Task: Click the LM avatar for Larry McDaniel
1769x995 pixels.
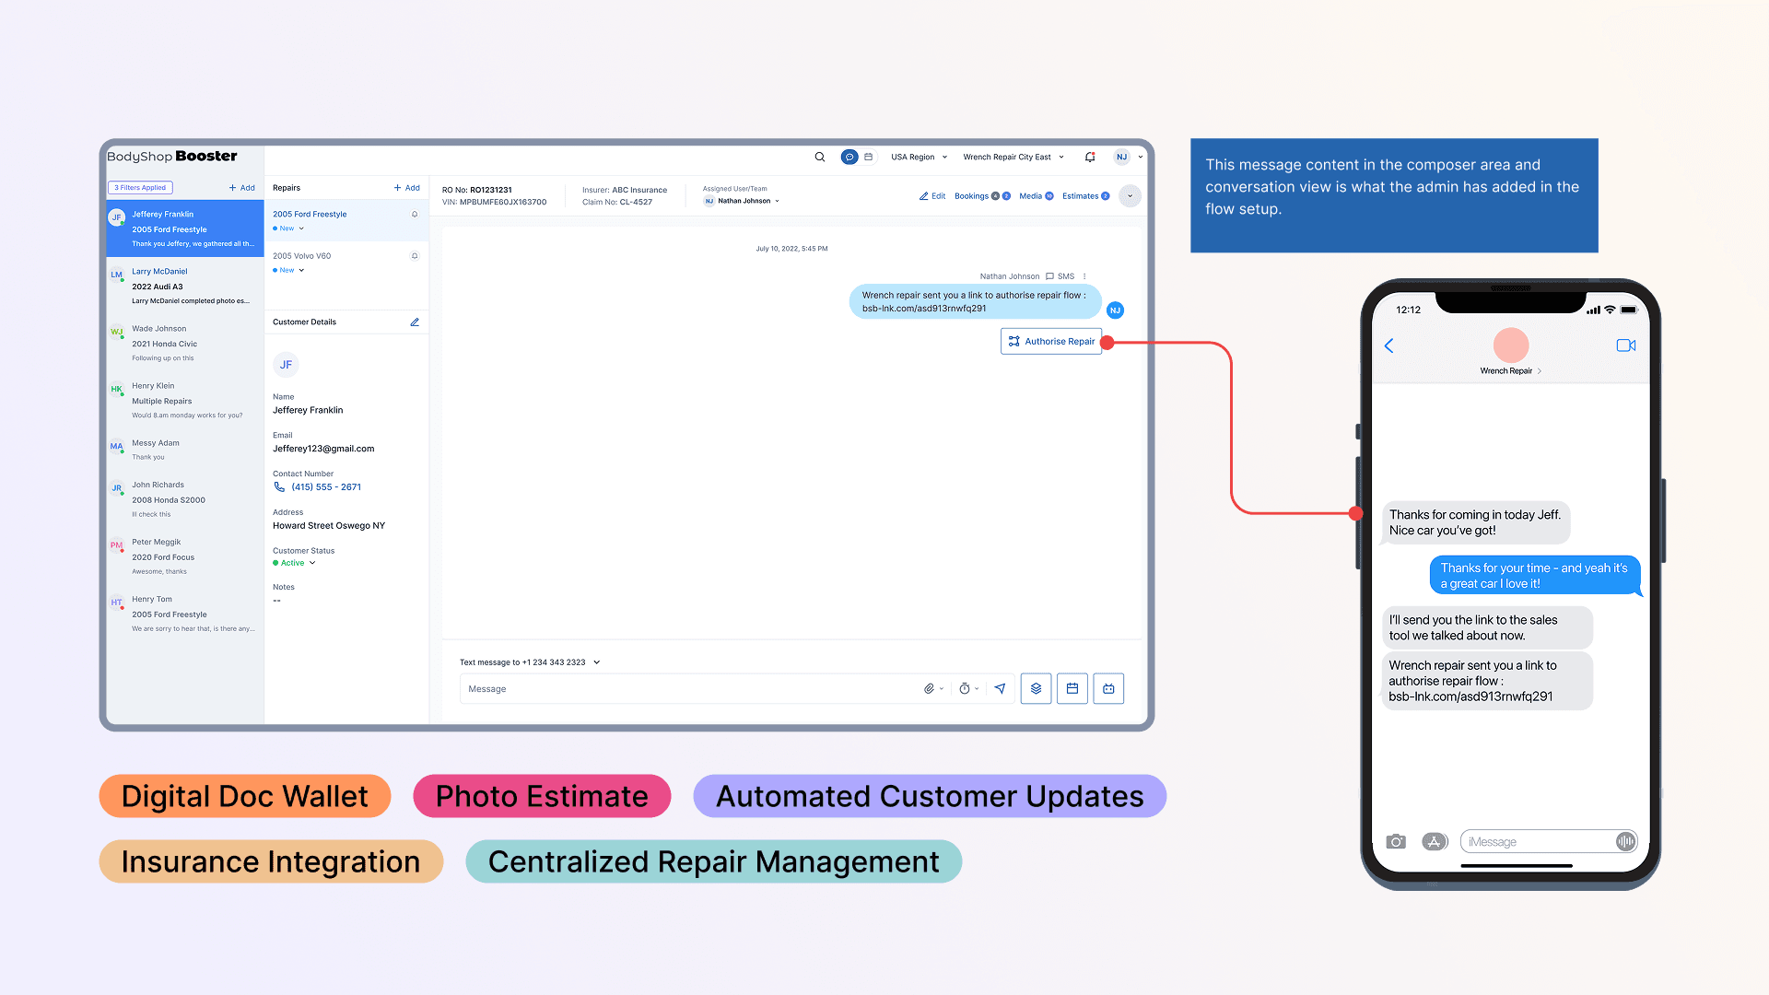Action: point(117,275)
